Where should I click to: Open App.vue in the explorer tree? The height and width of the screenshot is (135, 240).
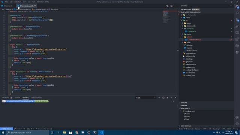189,45
